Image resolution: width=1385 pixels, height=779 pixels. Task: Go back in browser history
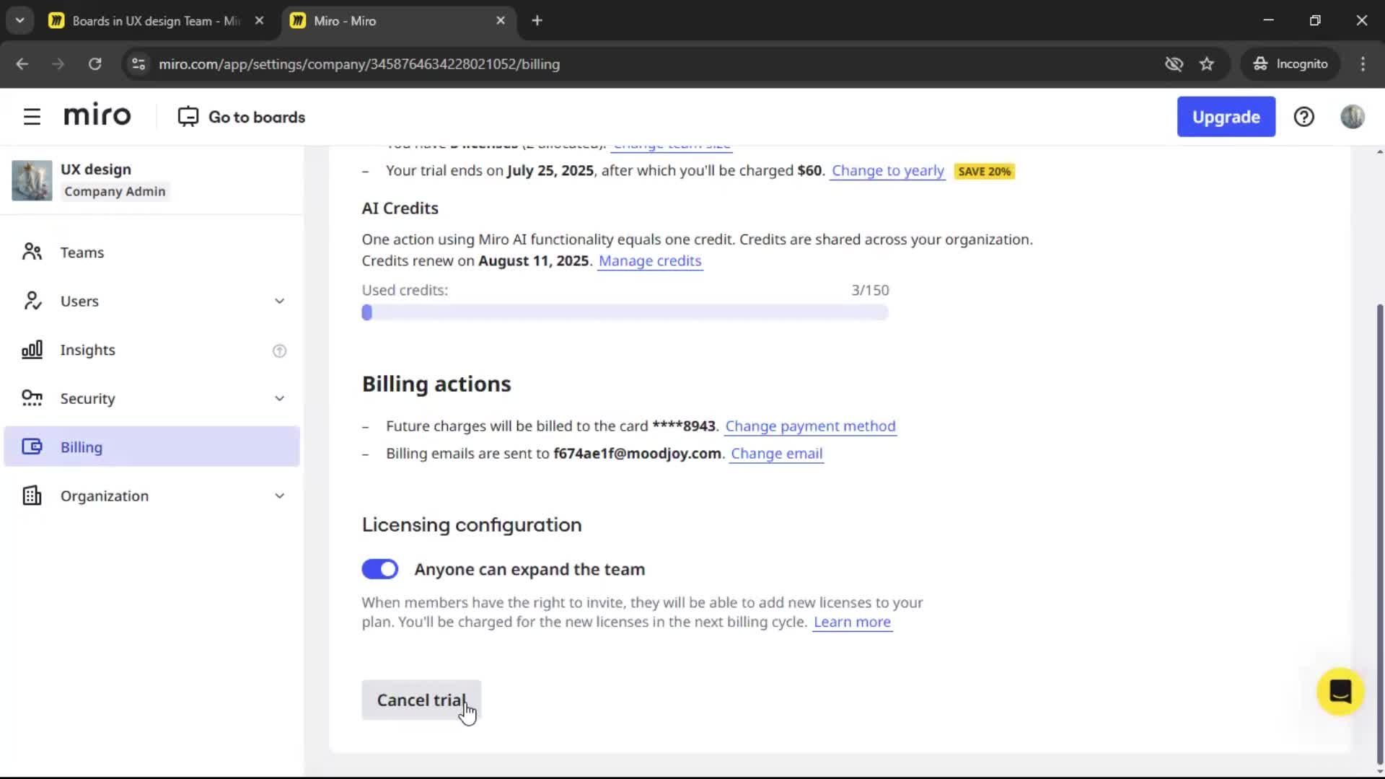click(x=22, y=63)
